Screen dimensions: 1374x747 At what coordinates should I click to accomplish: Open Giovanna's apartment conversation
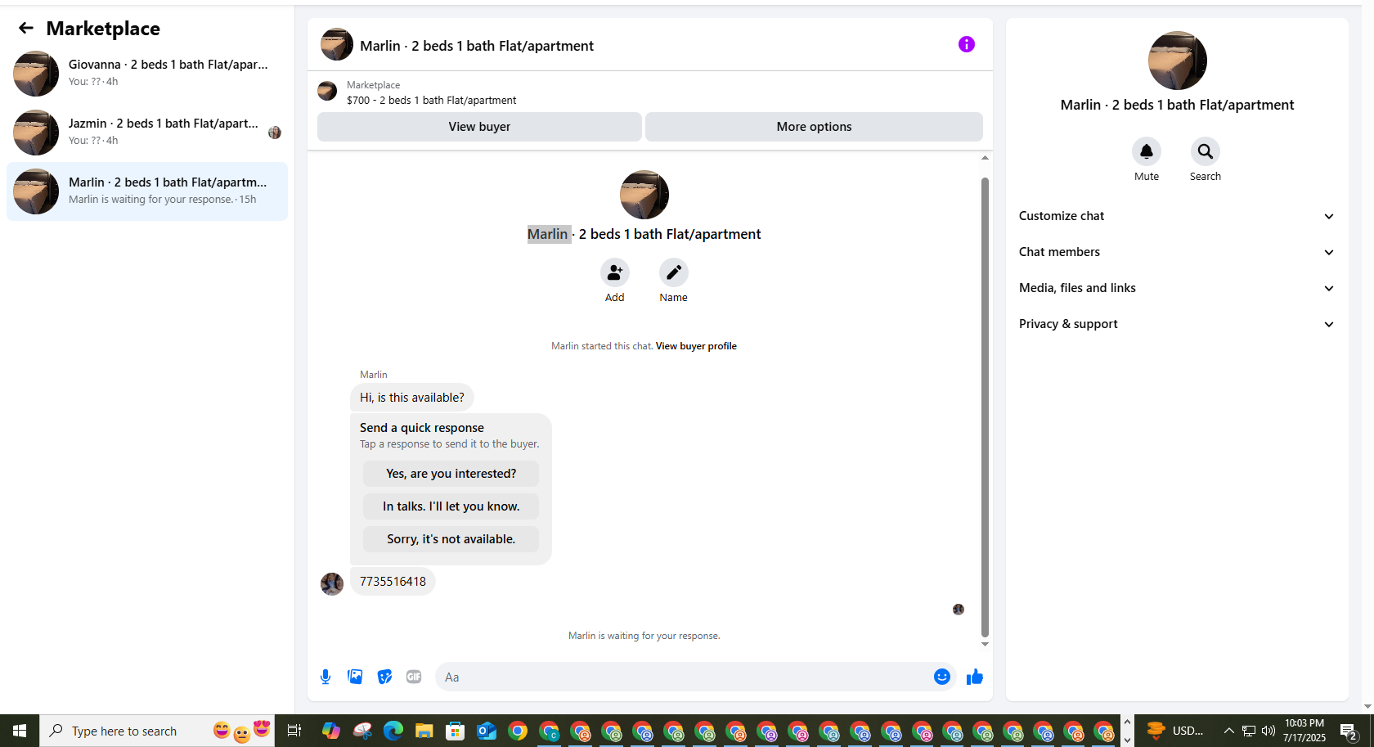click(x=147, y=74)
